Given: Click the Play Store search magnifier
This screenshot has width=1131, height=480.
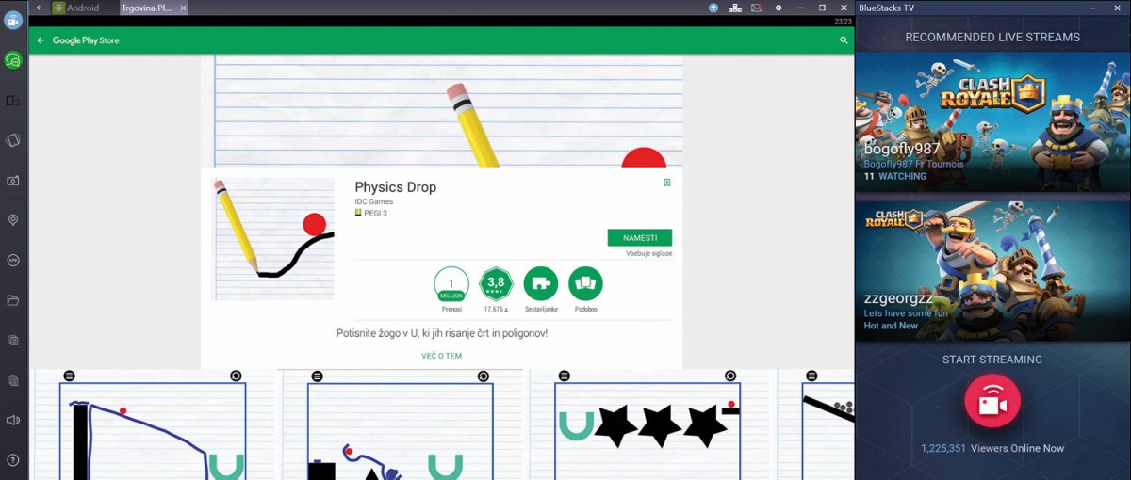Looking at the screenshot, I should [844, 40].
